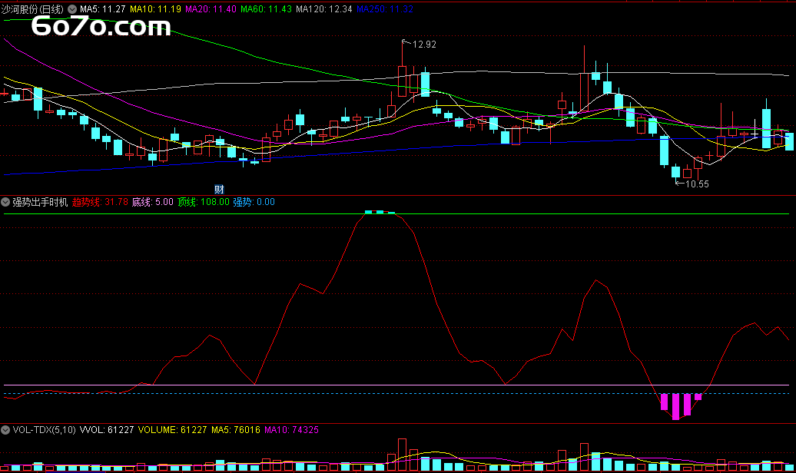Click the MA120: 12.34 label
This screenshot has width=796, height=473.
(324, 9)
